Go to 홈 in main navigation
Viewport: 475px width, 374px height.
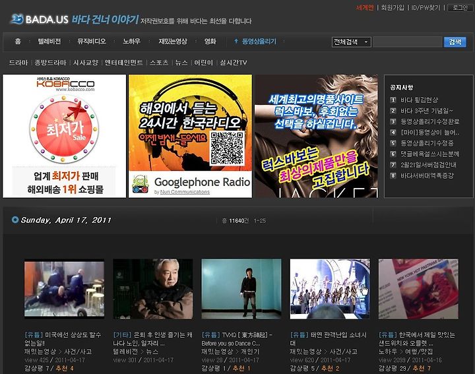pos(18,41)
